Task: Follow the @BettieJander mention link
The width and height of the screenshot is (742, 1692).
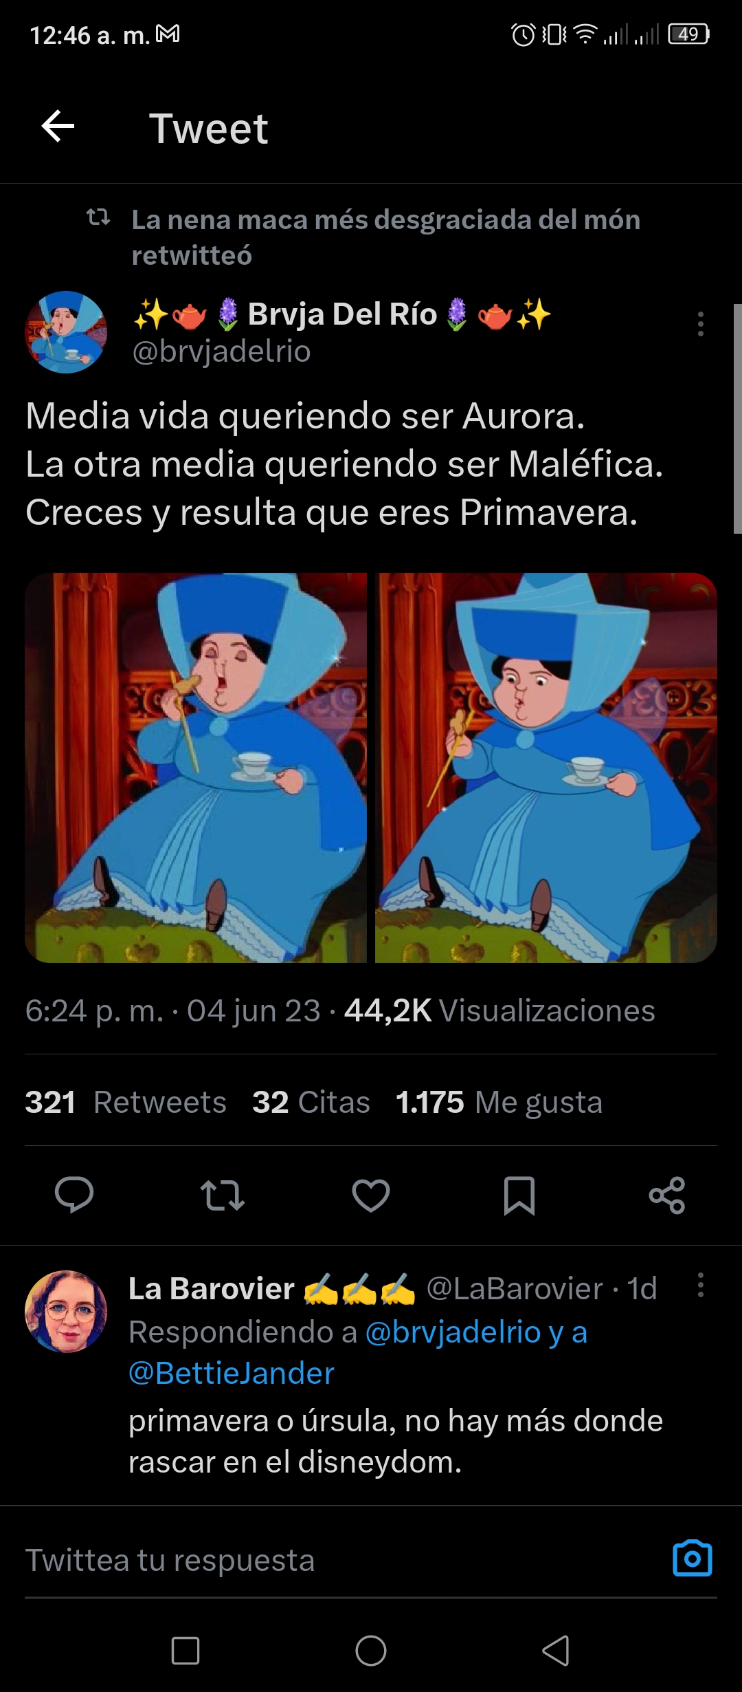Action: (x=232, y=1373)
